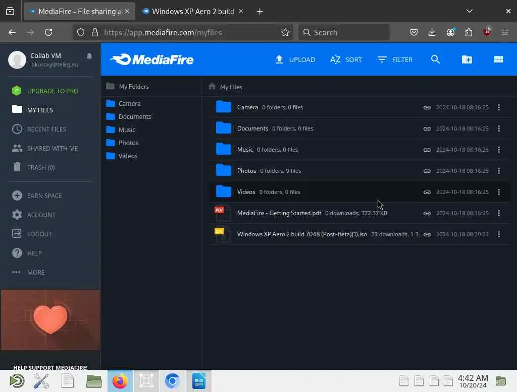
Task: Select Camera in My Folders tree
Action: point(123,103)
